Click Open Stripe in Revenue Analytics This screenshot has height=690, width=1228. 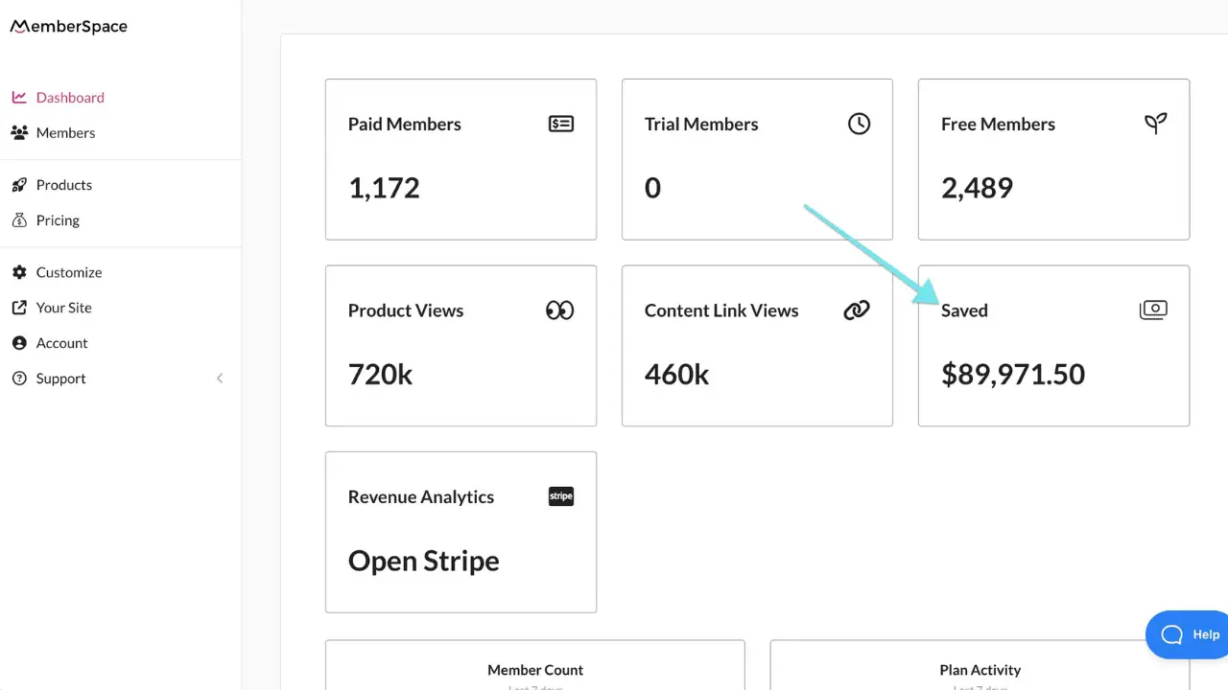coord(424,561)
